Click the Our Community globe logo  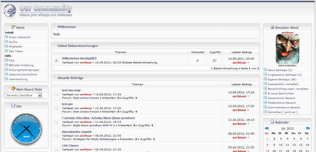10,11
